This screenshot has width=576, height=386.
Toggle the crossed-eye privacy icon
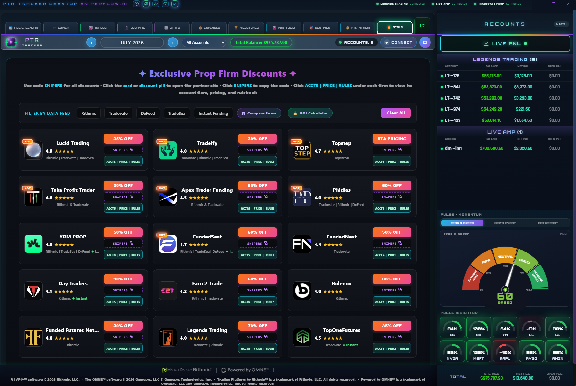(156, 4)
